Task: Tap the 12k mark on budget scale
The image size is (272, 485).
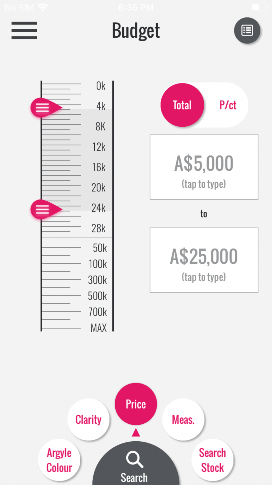Action: click(x=98, y=147)
